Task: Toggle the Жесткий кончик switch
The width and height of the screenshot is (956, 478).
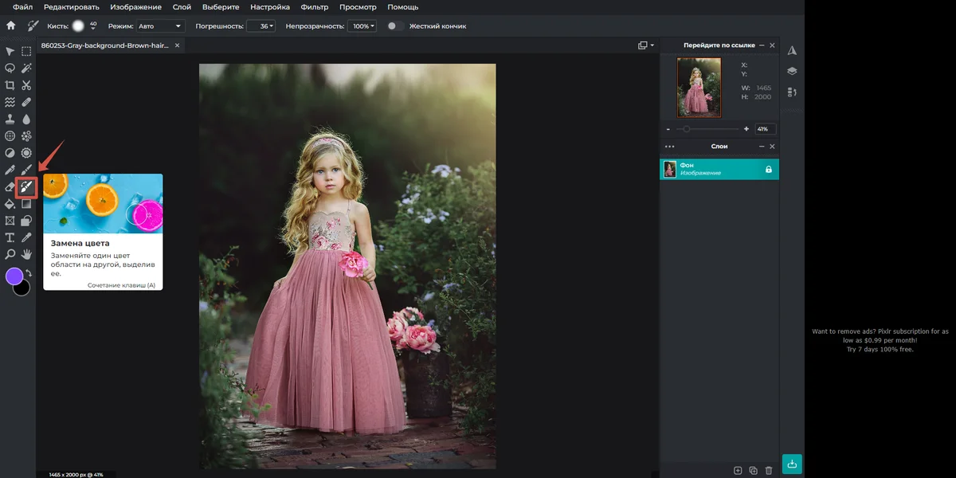Action: pos(394,26)
